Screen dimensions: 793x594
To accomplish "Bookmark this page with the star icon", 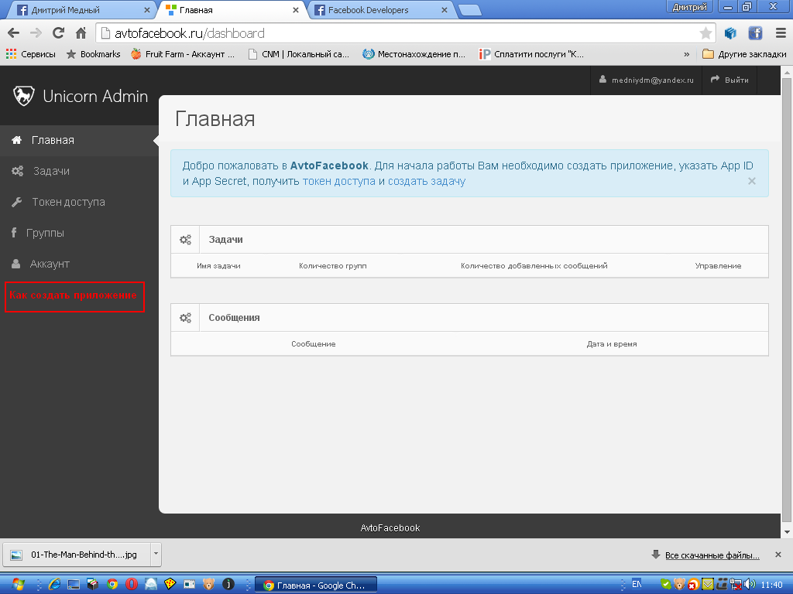I will (705, 33).
